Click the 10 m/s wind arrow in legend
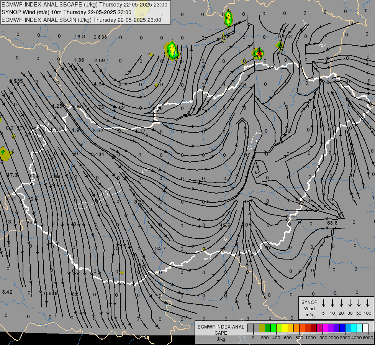Image resolution: width=375 pixels, height=345 pixels. [332, 303]
